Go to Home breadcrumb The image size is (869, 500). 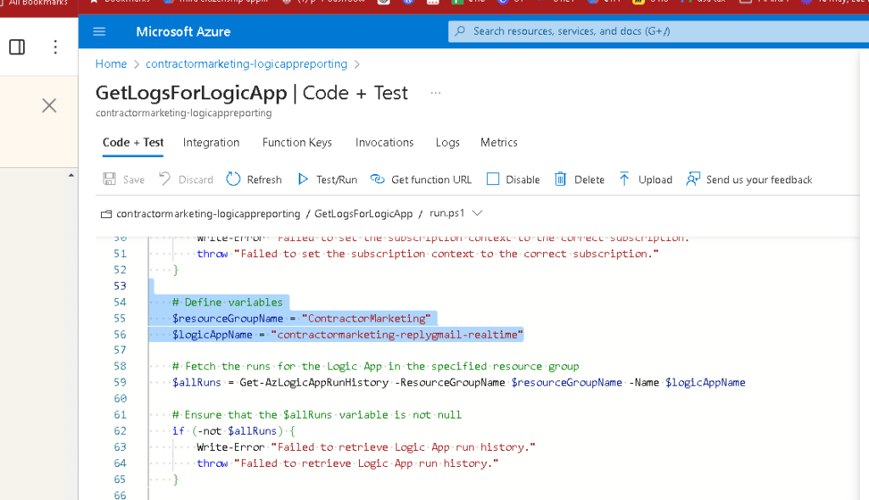pyautogui.click(x=111, y=64)
